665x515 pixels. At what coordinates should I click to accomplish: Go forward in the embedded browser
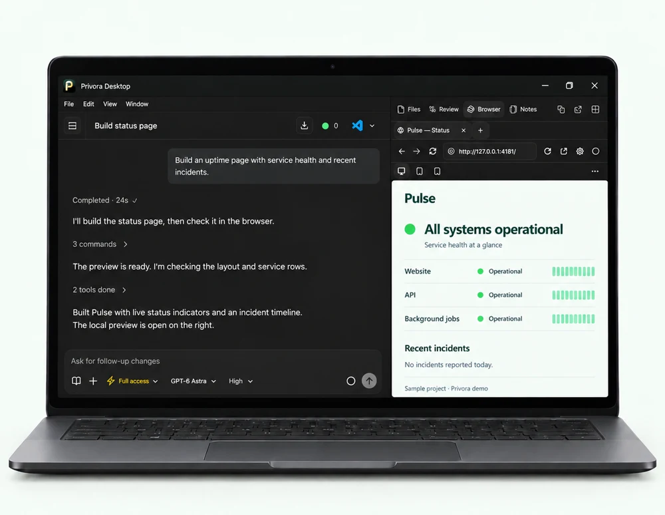tap(416, 152)
